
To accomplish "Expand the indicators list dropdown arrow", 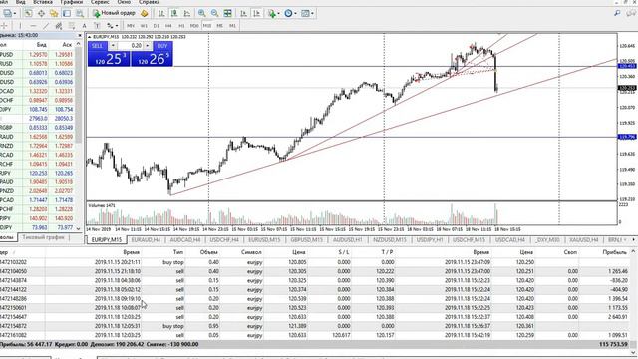I will (278, 13).
